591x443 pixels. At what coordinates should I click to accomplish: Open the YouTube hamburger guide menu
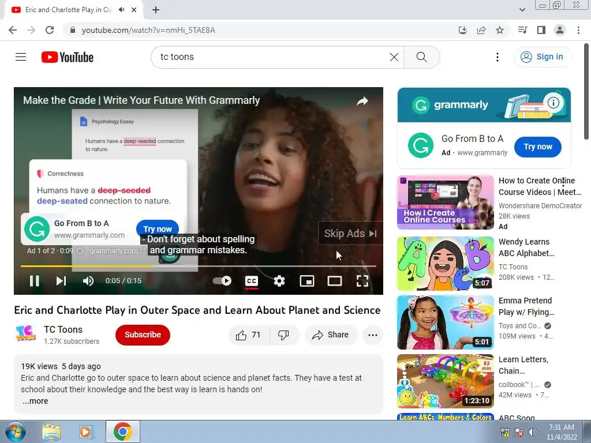pyautogui.click(x=21, y=57)
